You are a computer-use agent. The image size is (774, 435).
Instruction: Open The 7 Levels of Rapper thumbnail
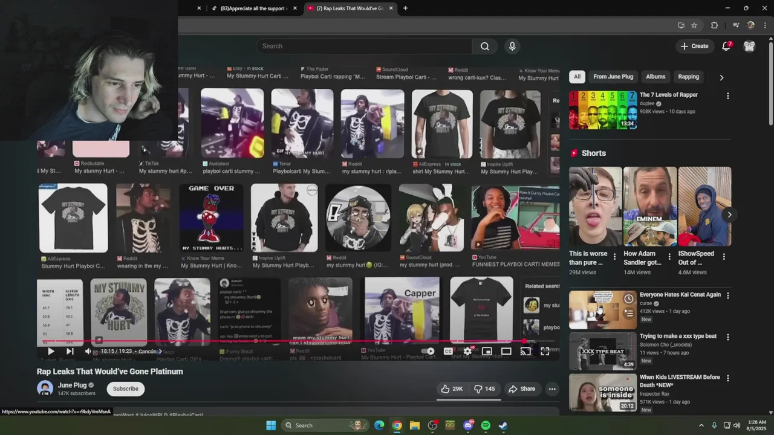point(603,110)
